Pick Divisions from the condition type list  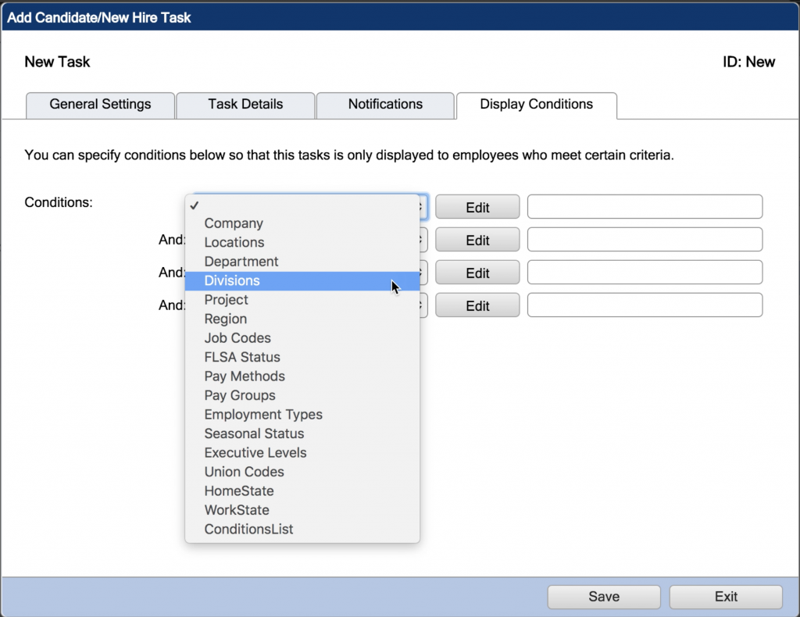point(231,280)
